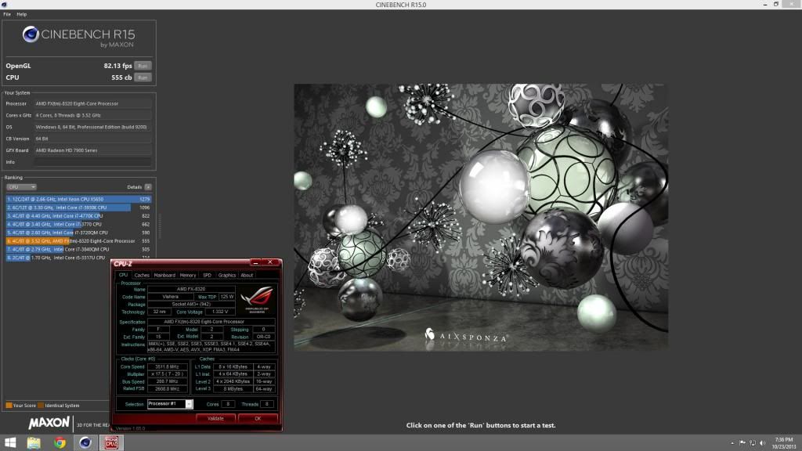Select ranking row Intel Core i7-3720QM CPU
Viewport: 802px width, 451px height.
tap(79, 233)
